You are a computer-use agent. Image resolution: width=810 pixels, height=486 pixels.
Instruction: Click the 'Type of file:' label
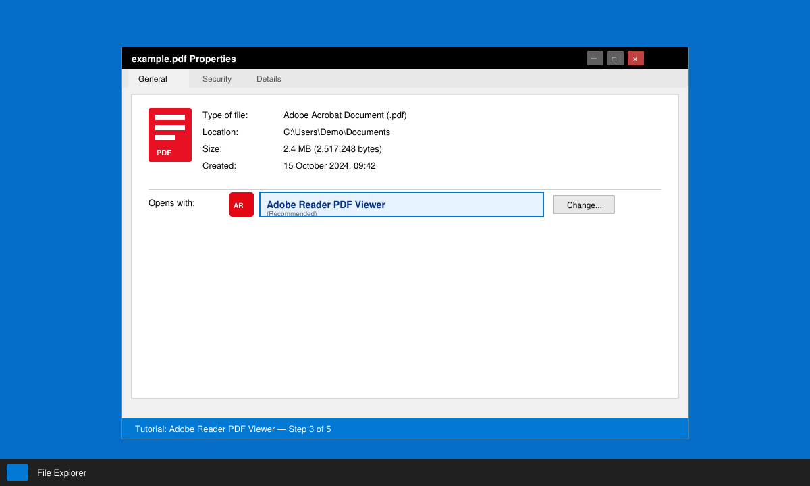(x=225, y=115)
